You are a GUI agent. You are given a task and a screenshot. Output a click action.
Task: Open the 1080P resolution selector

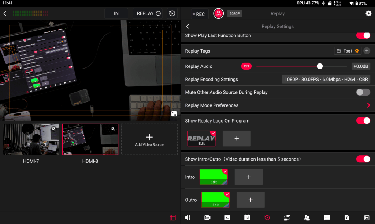(x=234, y=13)
